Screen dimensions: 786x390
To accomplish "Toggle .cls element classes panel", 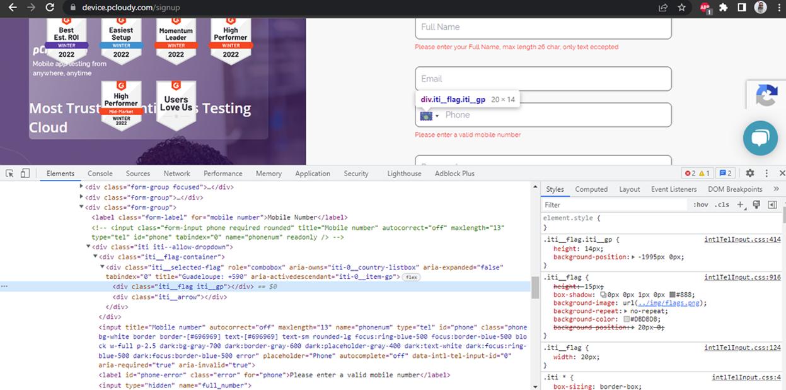I will 722,204.
